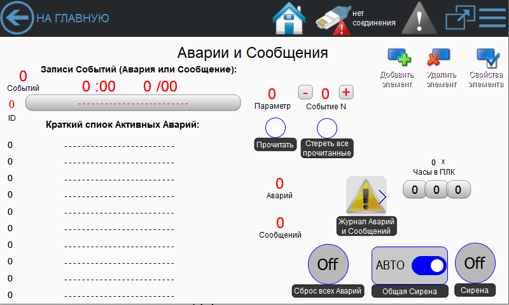
Task: Click the first Часы в ПЛК field
Action: tap(414, 189)
